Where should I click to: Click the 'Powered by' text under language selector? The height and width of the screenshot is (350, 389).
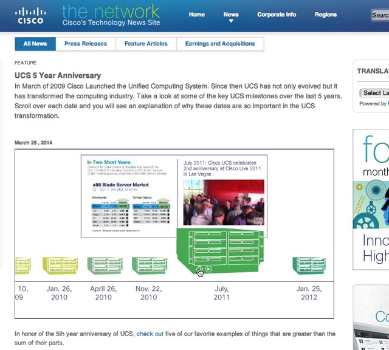tap(373, 104)
